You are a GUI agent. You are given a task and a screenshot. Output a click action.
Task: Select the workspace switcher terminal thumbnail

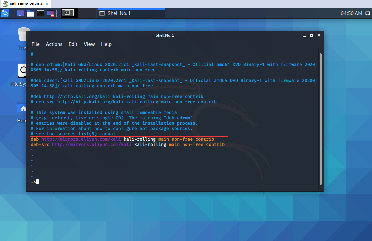(x=67, y=13)
